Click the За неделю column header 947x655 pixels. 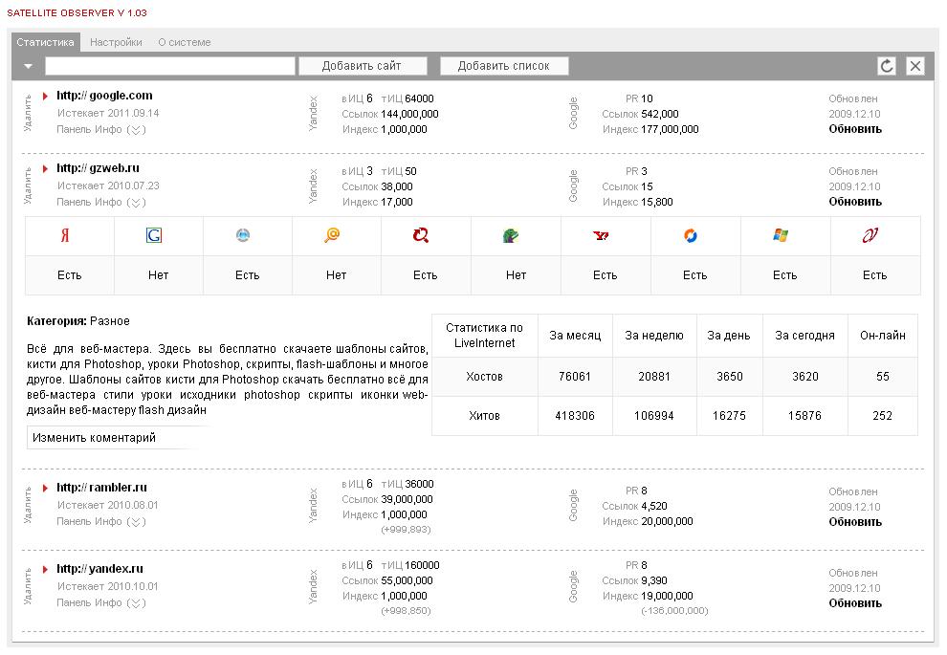coord(654,336)
